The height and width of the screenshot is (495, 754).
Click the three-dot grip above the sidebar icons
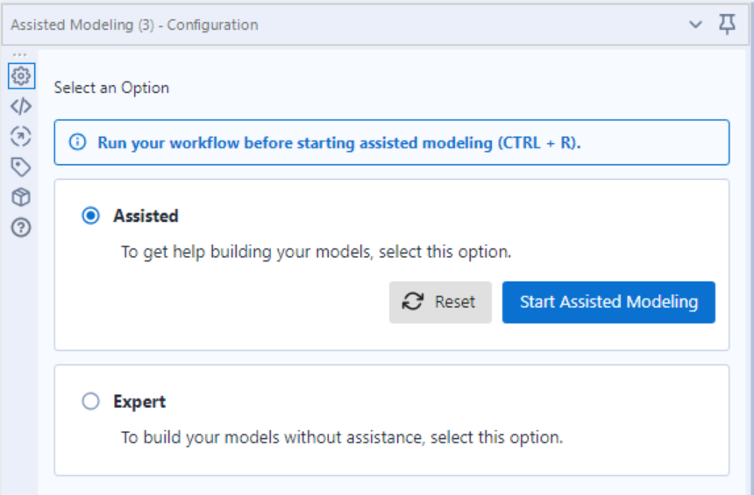(x=19, y=55)
